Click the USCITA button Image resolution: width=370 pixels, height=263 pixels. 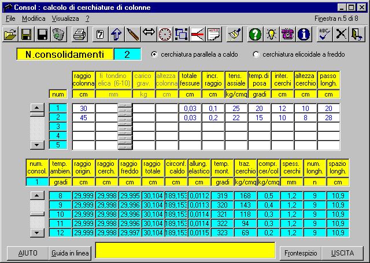click(x=343, y=253)
